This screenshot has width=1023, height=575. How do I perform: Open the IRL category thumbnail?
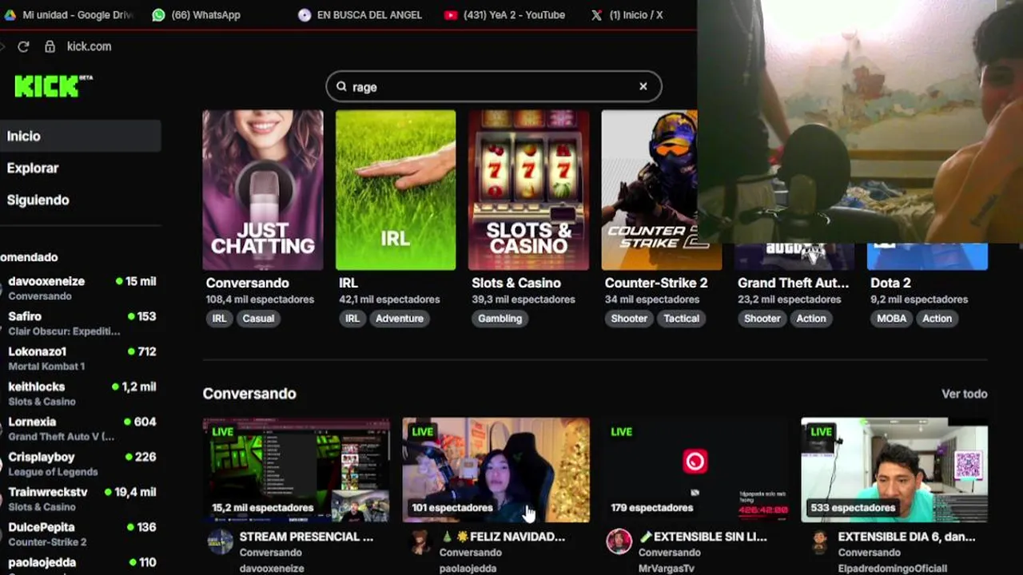point(396,190)
